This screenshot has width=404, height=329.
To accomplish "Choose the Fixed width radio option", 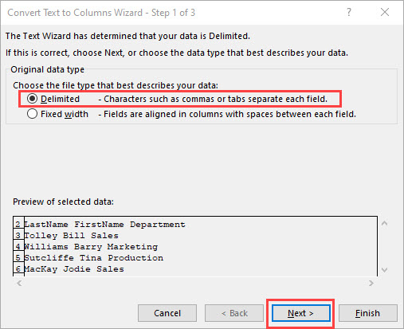I will 32,114.
